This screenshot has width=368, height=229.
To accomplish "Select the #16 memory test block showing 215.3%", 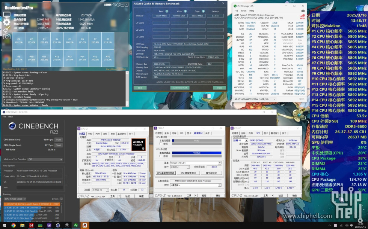I will tap(108, 58).
